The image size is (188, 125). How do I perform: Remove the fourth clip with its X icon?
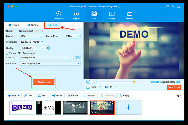pyautogui.click(x=112, y=102)
